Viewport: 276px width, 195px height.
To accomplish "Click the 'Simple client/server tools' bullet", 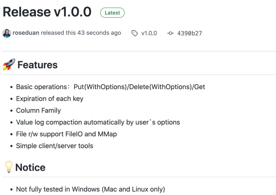I will [55, 146].
